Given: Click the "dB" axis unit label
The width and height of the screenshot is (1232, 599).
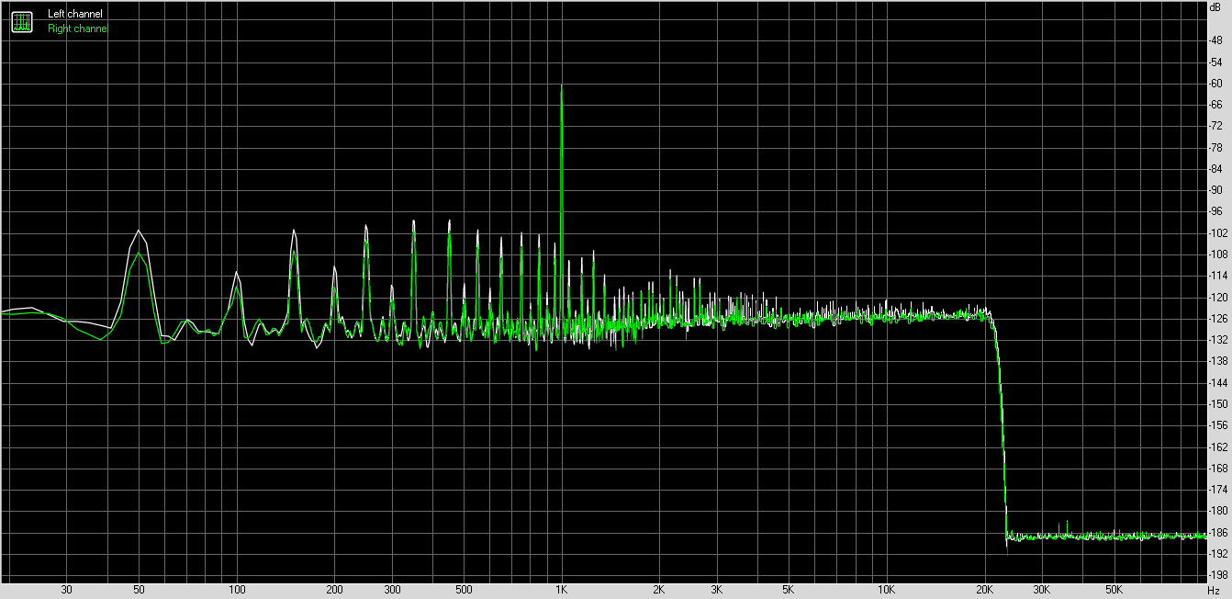Looking at the screenshot, I should pyautogui.click(x=1215, y=7).
